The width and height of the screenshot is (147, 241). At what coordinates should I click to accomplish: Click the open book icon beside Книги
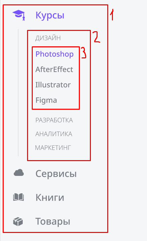(18, 197)
